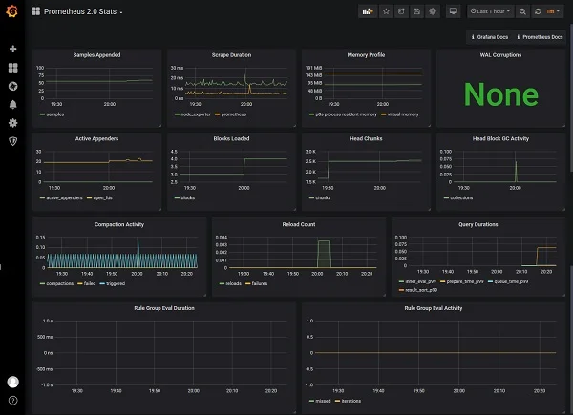Viewport: 573px width, 415px height.
Task: Click the None value in WAL Corruptions
Action: (x=501, y=94)
